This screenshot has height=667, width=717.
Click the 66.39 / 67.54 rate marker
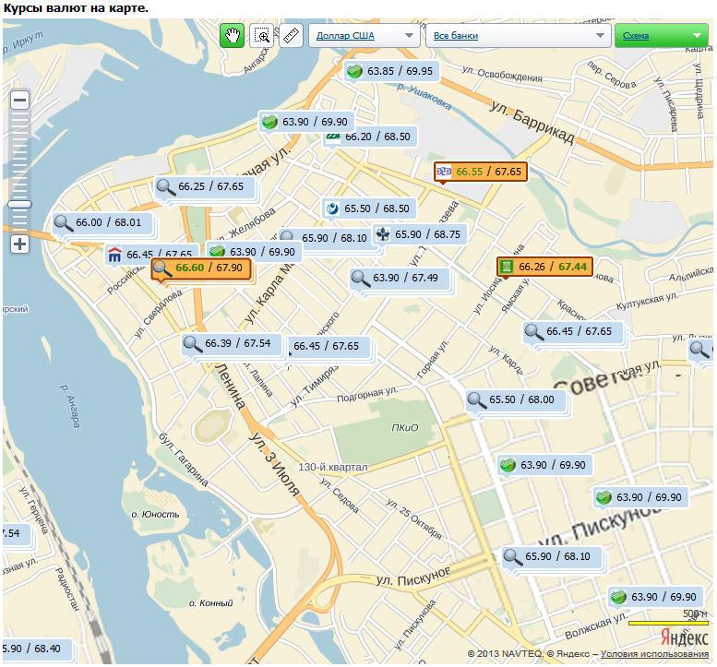[x=230, y=343]
